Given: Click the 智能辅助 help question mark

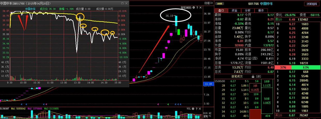Looking at the screenshot, I should (197, 8).
